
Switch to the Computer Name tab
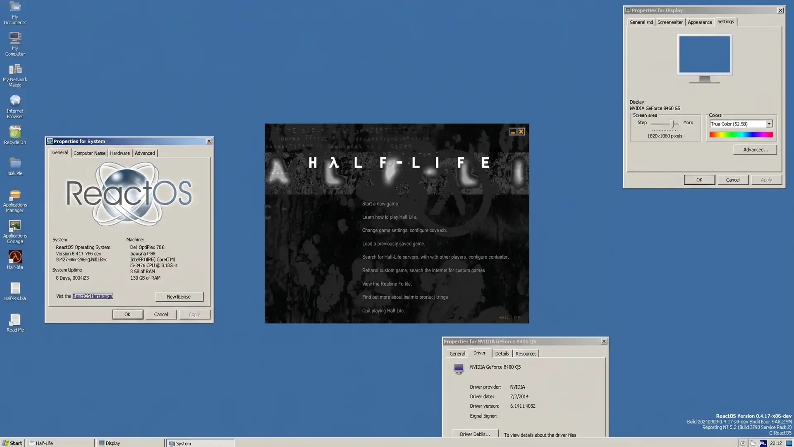tap(89, 153)
